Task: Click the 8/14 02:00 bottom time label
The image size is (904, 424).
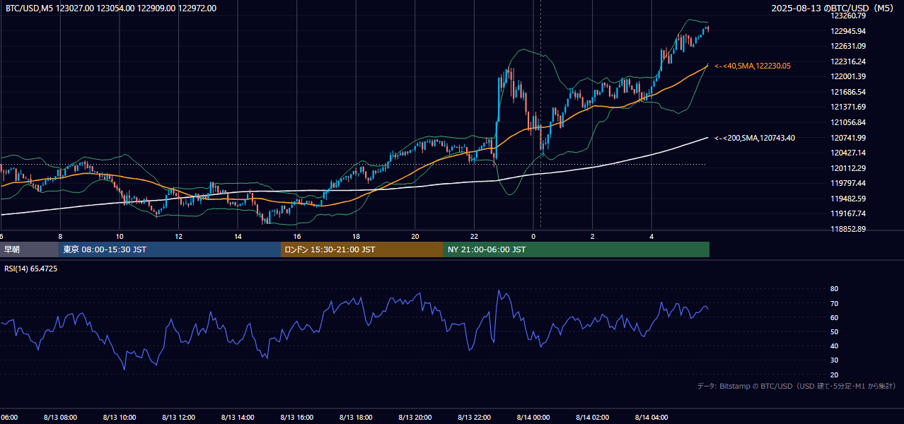Action: point(593,418)
